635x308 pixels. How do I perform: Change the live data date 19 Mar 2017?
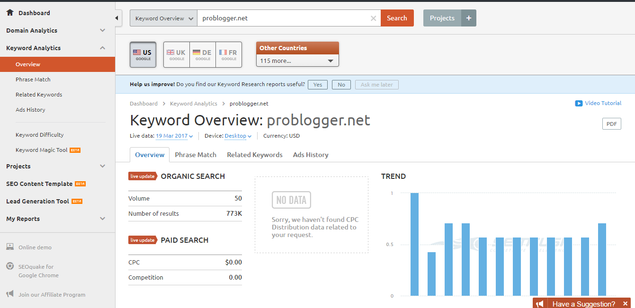(174, 136)
